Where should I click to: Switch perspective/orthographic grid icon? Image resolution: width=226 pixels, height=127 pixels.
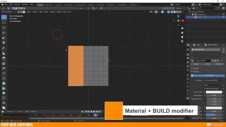point(182,41)
